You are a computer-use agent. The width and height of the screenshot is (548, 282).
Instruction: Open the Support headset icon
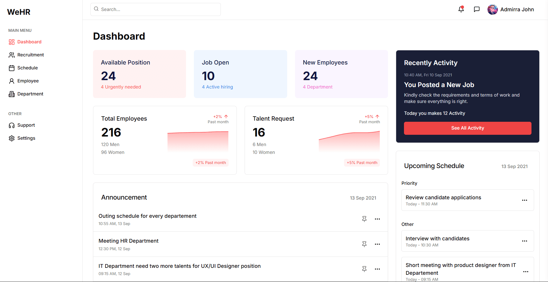click(12, 125)
